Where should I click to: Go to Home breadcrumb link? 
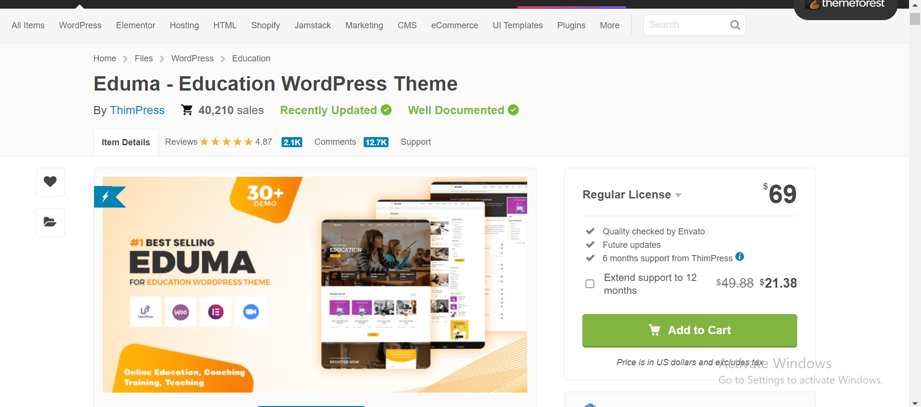click(x=105, y=58)
